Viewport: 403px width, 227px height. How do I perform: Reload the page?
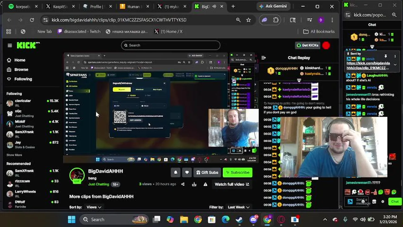pyautogui.click(x=32, y=20)
